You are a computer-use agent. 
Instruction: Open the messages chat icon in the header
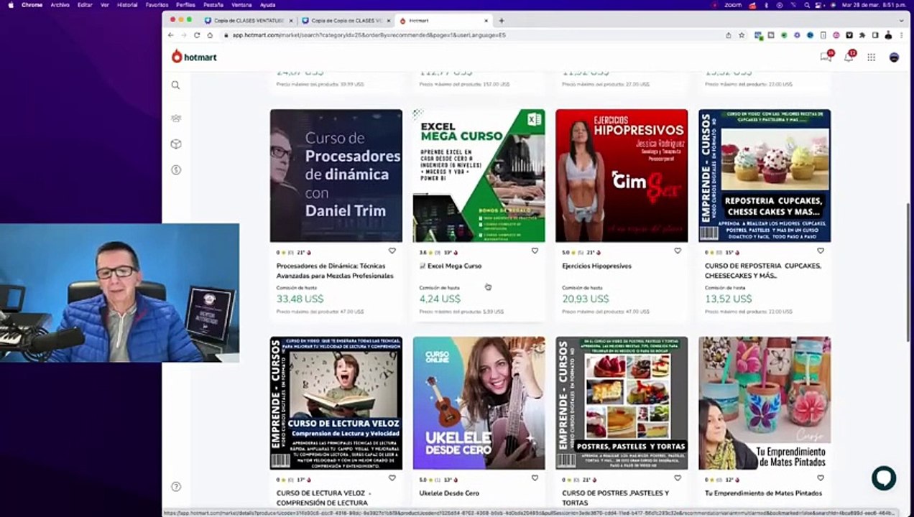(826, 57)
